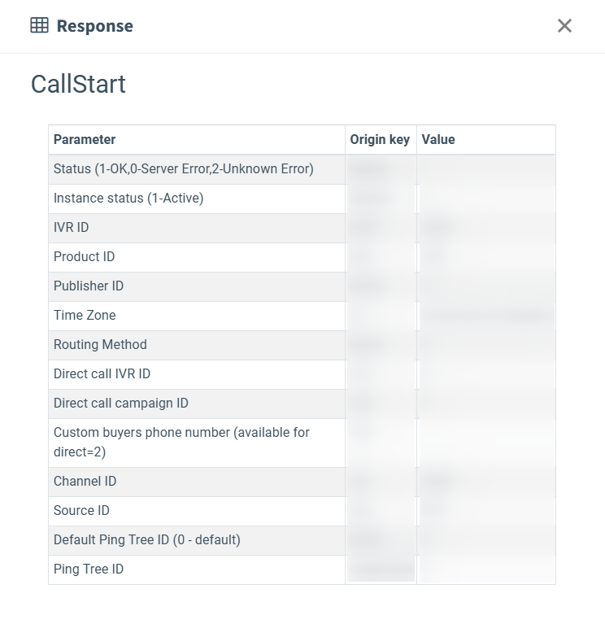Select the Status (1-OK,0-Server Error) row

coord(183,169)
